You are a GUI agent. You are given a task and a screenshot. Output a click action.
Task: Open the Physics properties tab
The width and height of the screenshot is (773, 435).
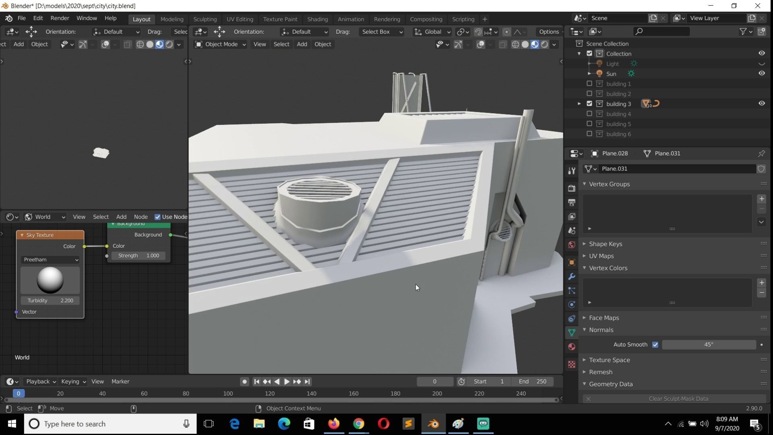(571, 304)
